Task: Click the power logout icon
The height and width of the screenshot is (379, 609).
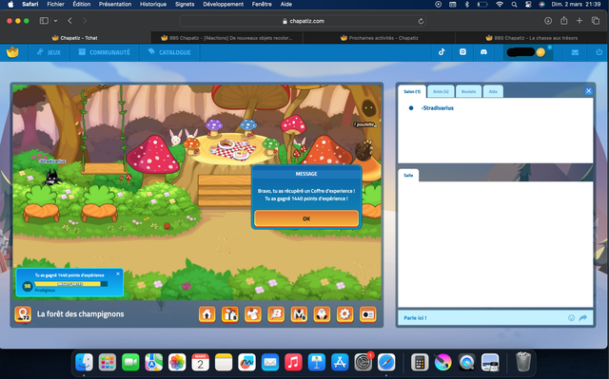Action: coord(599,52)
